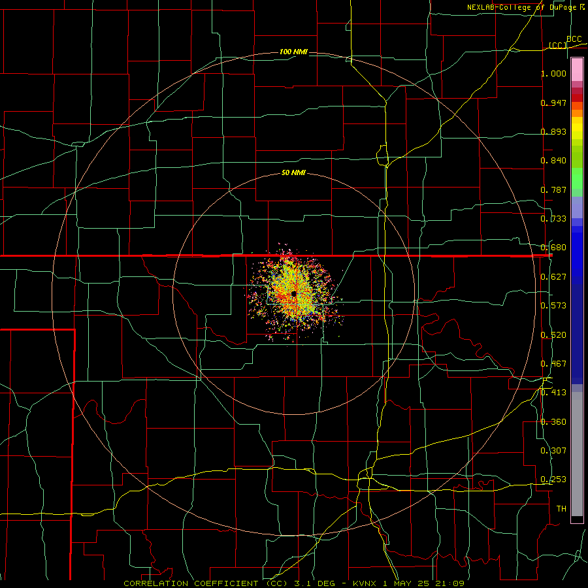The height and width of the screenshot is (588, 588).
Task: Click the 0.893 color scale value
Action: click(553, 131)
